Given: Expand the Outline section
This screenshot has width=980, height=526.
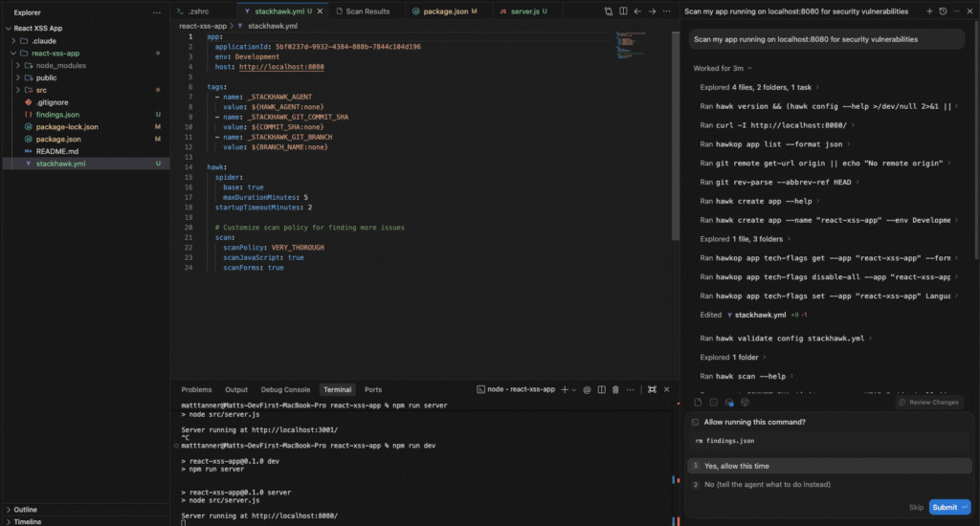Looking at the screenshot, I should click(9, 510).
